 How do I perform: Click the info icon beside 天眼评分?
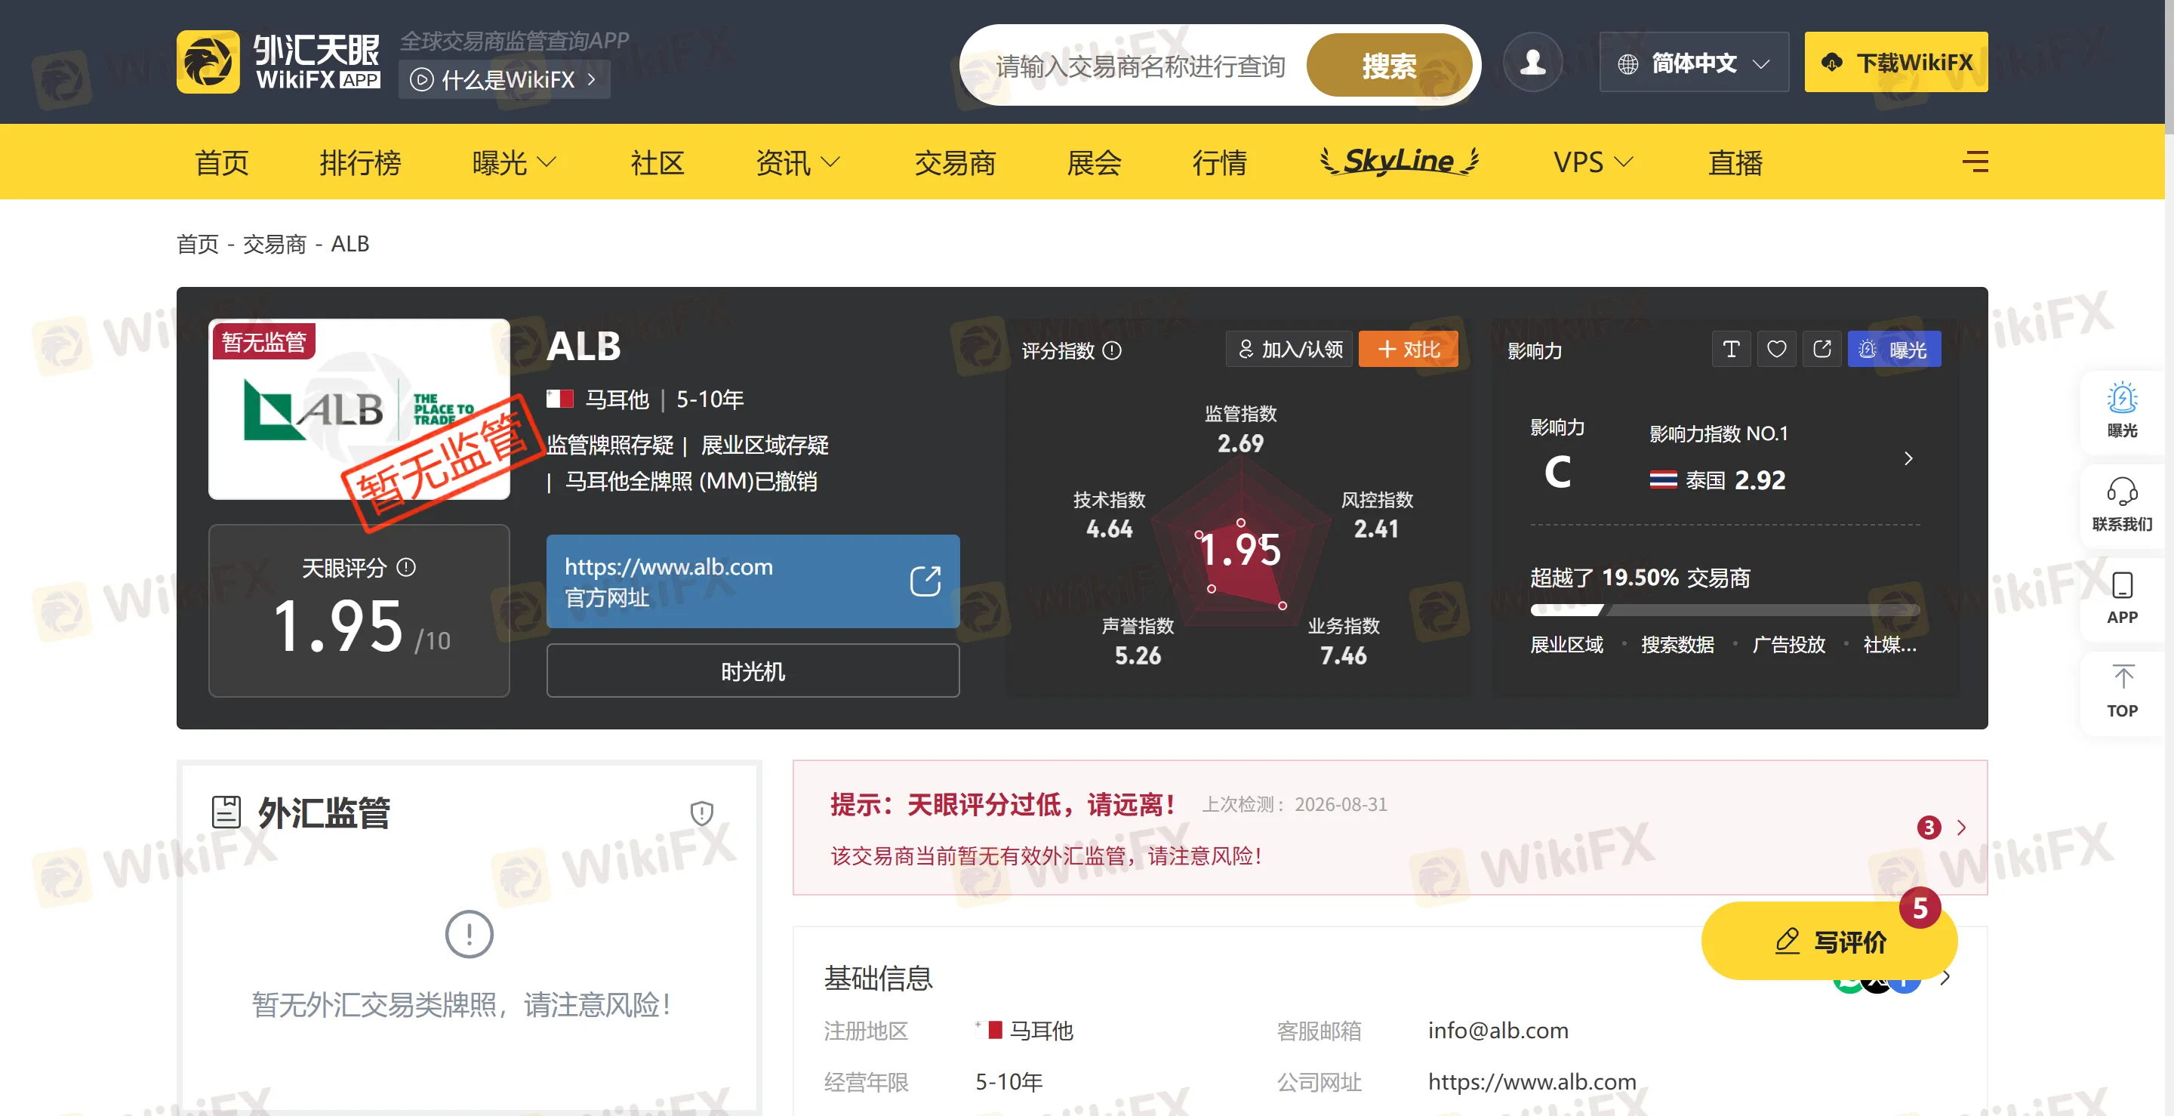(x=406, y=567)
